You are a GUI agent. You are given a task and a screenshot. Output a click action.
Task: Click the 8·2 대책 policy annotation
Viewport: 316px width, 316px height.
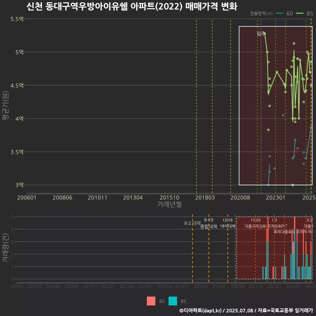coord(193,223)
